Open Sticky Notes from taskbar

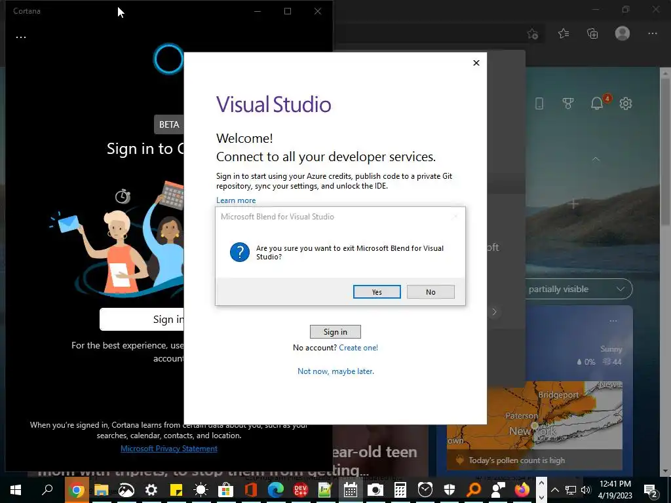pyautogui.click(x=176, y=490)
